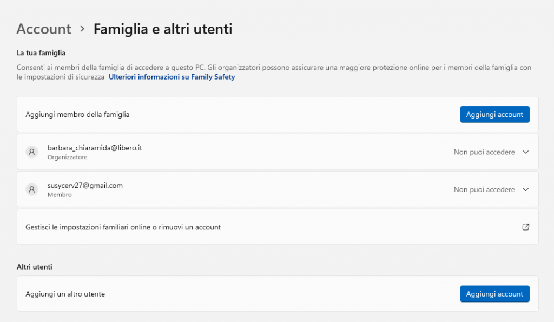Click the 'Famiglia e altri utenti' page title
This screenshot has height=322, width=554.
(163, 29)
